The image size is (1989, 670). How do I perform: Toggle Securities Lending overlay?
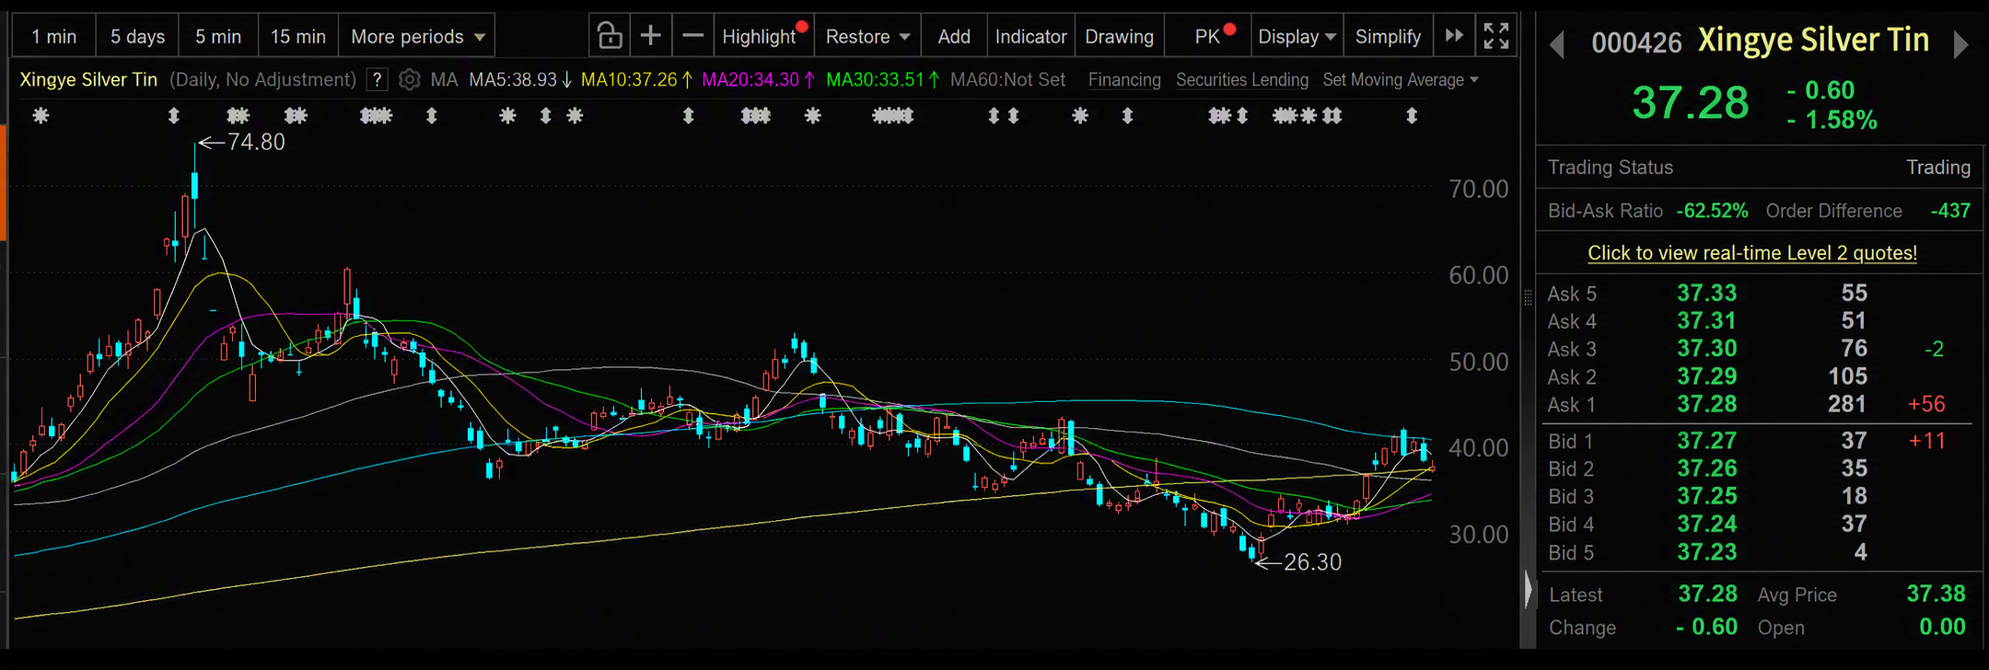pos(1242,80)
